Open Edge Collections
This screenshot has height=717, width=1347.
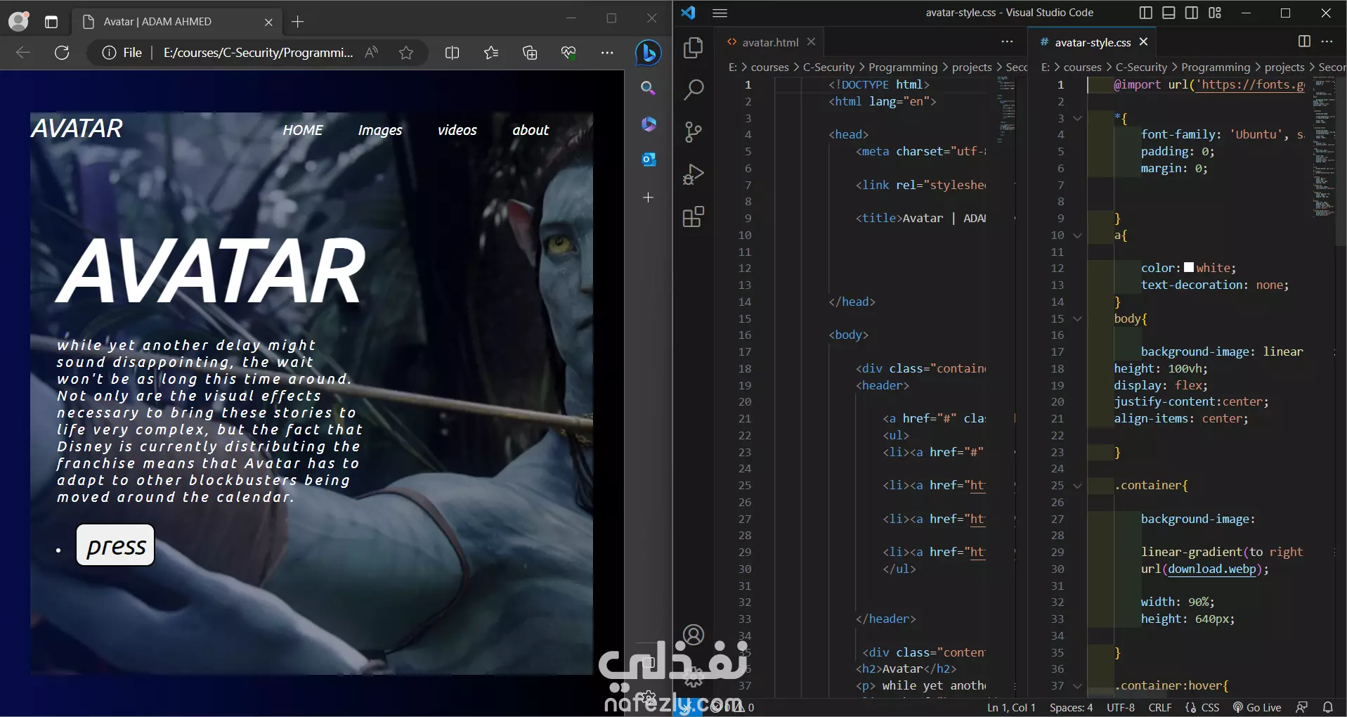[x=530, y=53]
